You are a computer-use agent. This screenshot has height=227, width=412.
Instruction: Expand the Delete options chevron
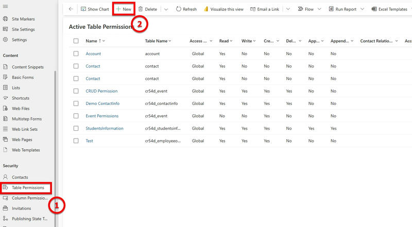166,9
